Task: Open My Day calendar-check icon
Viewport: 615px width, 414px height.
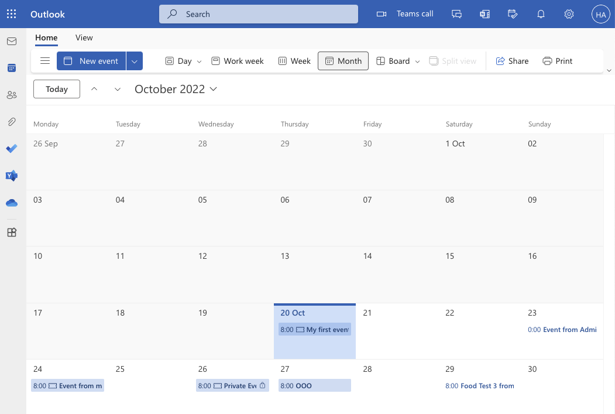Action: (x=513, y=14)
